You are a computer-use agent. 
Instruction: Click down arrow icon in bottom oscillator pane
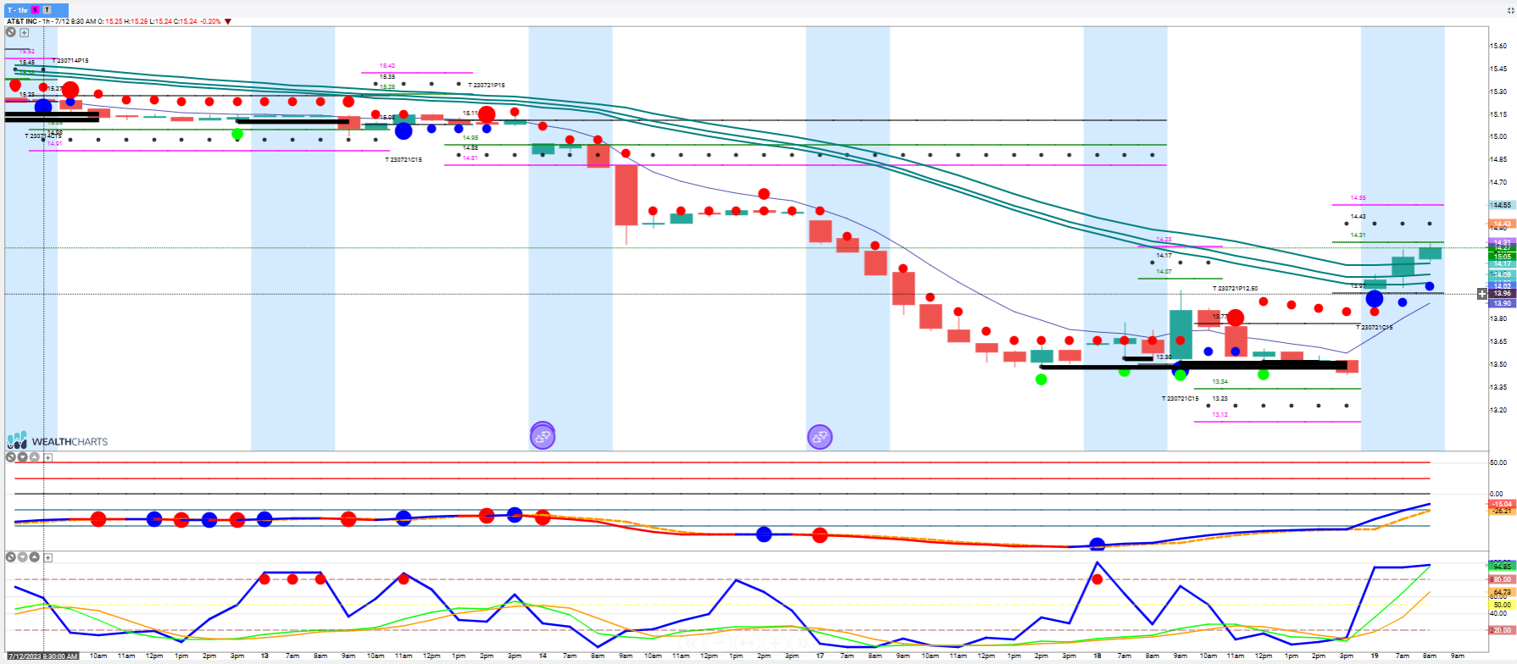pos(23,557)
